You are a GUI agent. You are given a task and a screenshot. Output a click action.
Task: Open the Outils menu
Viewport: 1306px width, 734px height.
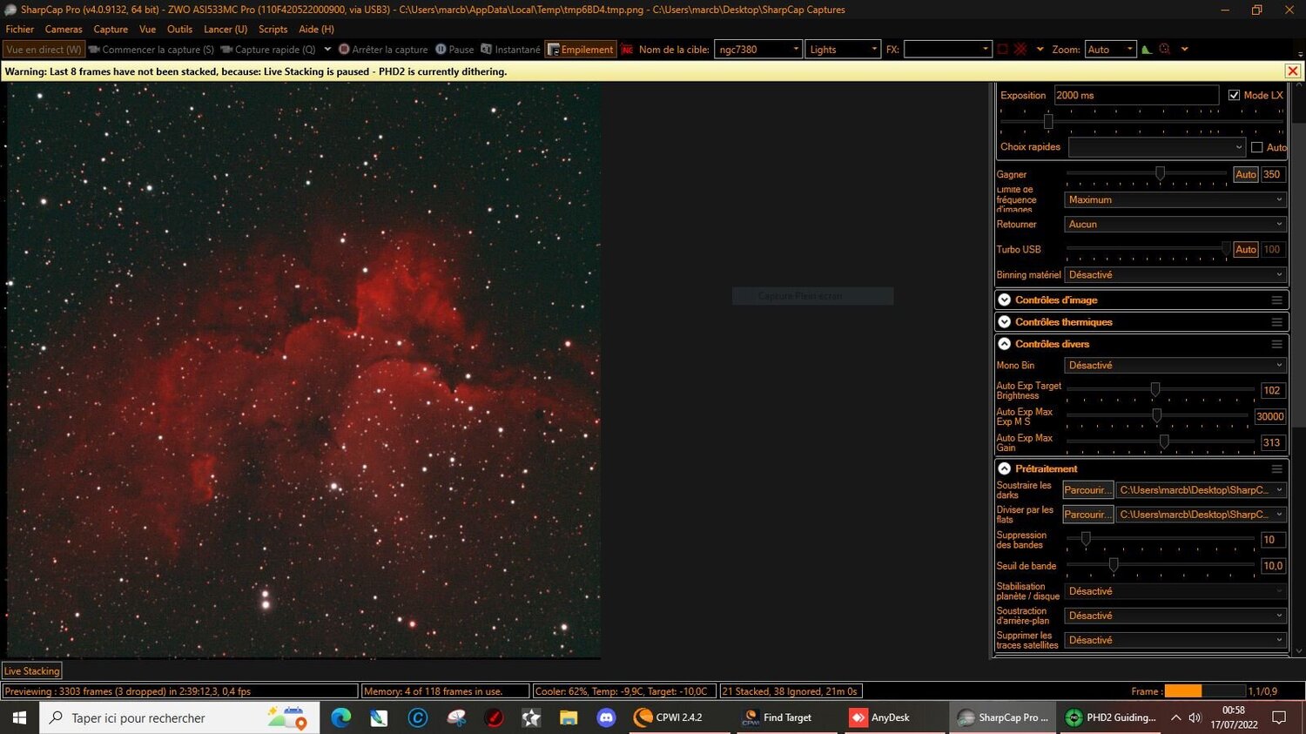coord(179,29)
